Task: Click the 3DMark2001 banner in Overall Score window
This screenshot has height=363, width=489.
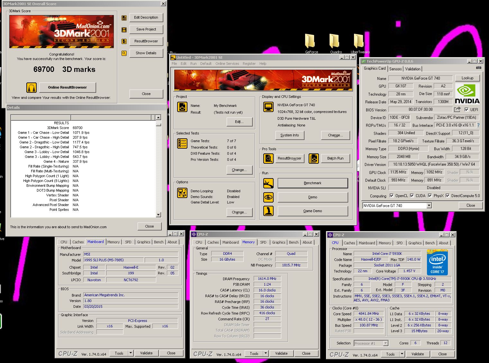Action: (x=61, y=32)
